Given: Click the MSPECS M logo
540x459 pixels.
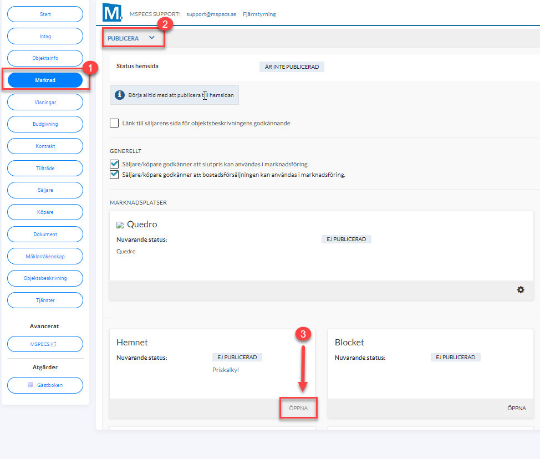Looking at the screenshot, I should pos(113,12).
